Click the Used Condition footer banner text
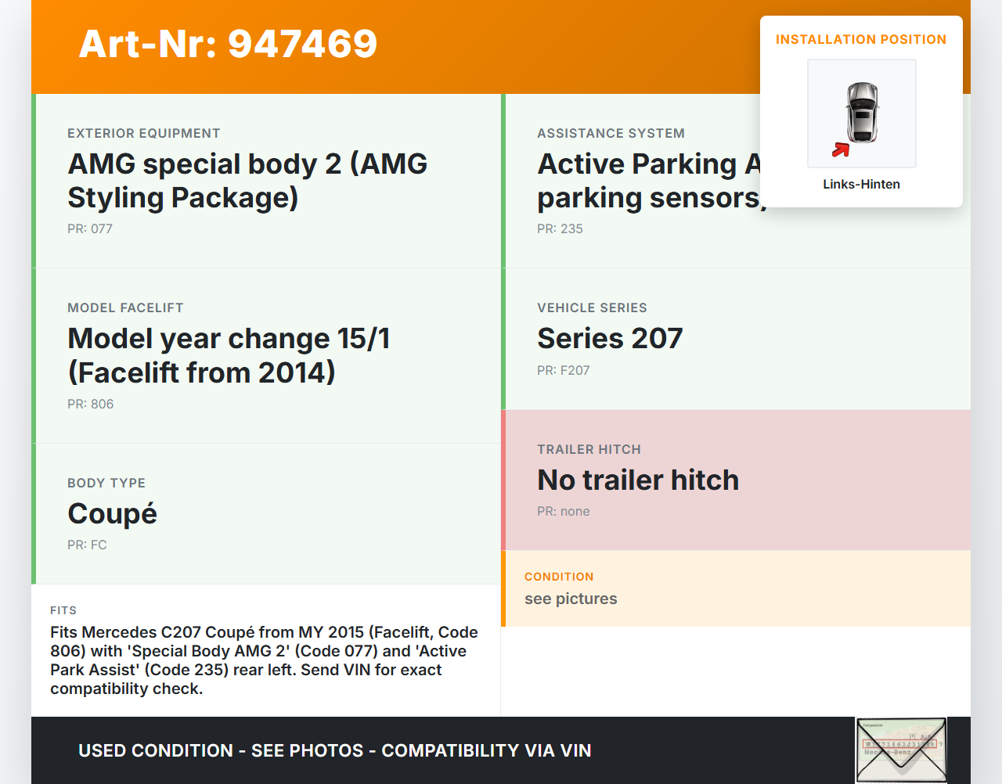This screenshot has height=784, width=1002. coord(334,751)
